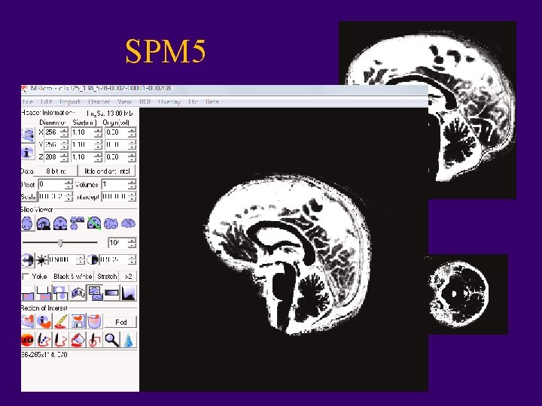Select the coronal slice view icon

point(60,224)
